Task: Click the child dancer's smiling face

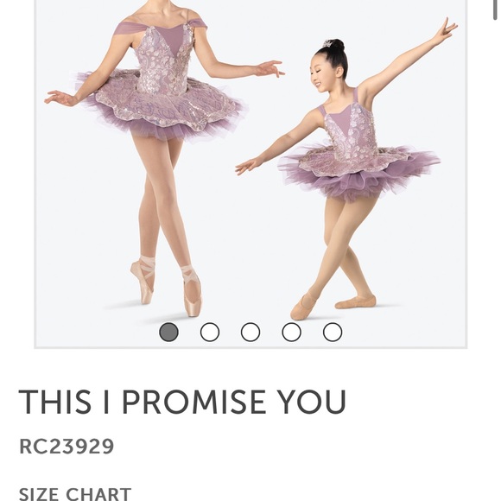Action: coord(323,76)
